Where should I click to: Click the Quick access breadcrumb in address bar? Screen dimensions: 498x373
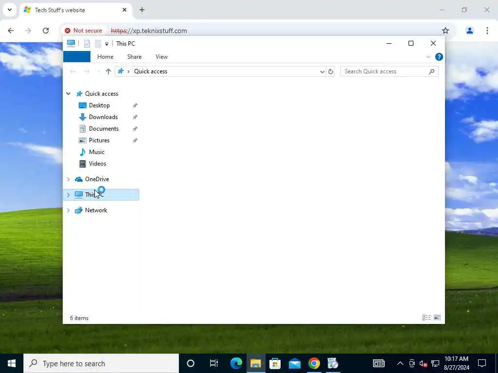pyautogui.click(x=151, y=71)
